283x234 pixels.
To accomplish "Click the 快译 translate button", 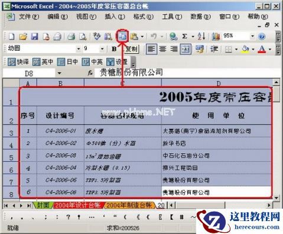I will pos(18,62).
